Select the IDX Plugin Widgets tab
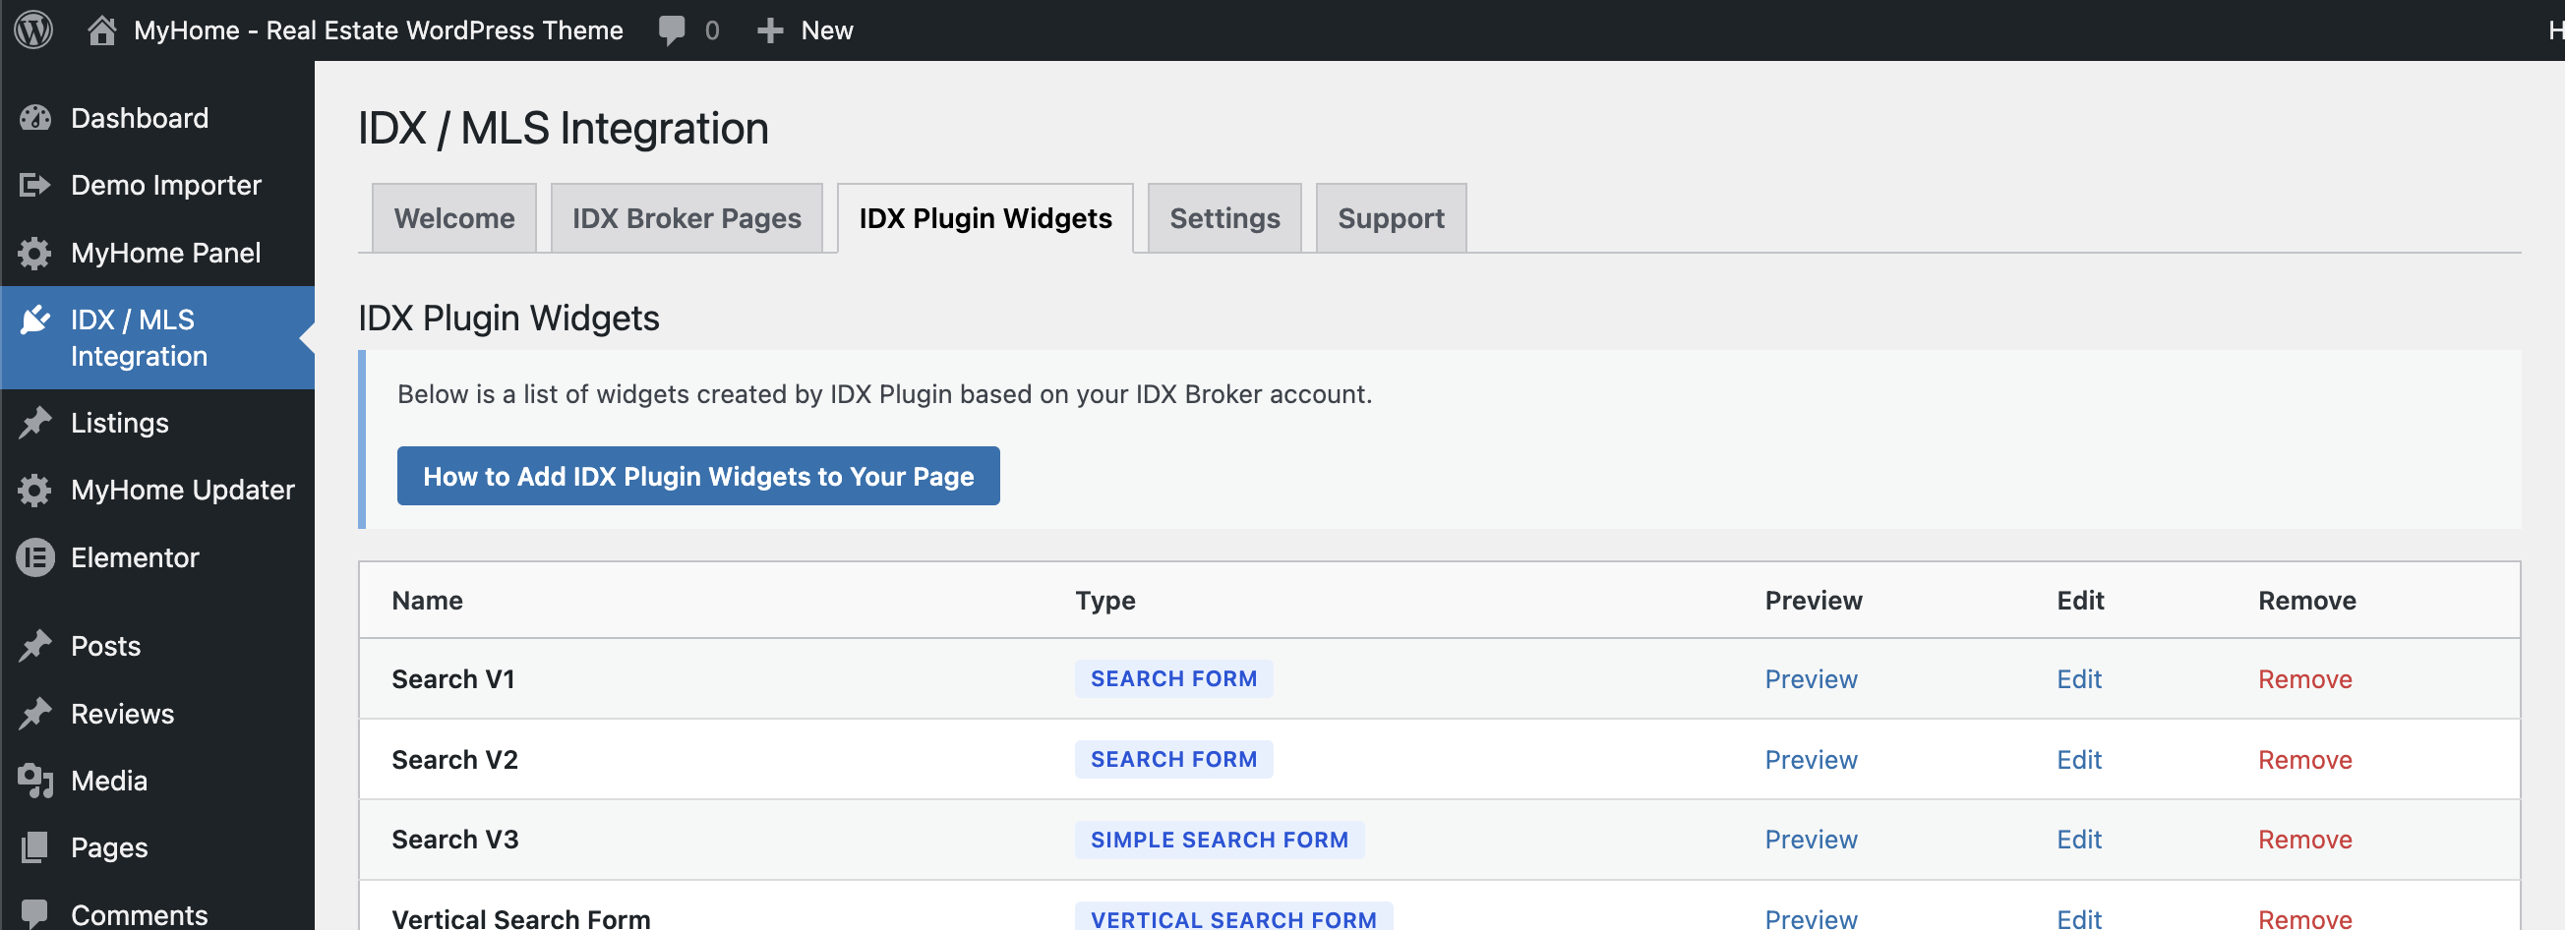Viewport: 2565px width, 930px height. [x=984, y=218]
